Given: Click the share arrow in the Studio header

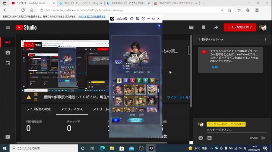Looking at the screenshot, I should pyautogui.click(x=216, y=27).
